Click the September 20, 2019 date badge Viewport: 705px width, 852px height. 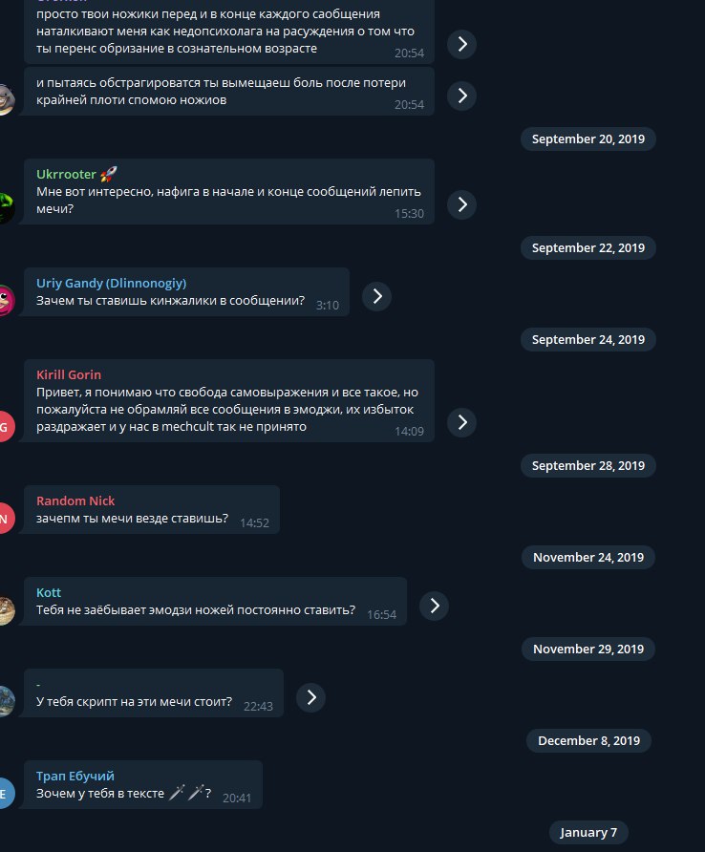(x=588, y=139)
